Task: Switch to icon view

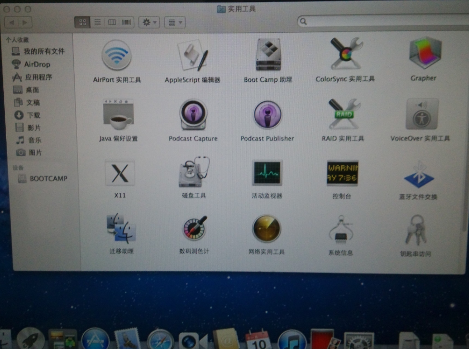Action: (x=82, y=22)
